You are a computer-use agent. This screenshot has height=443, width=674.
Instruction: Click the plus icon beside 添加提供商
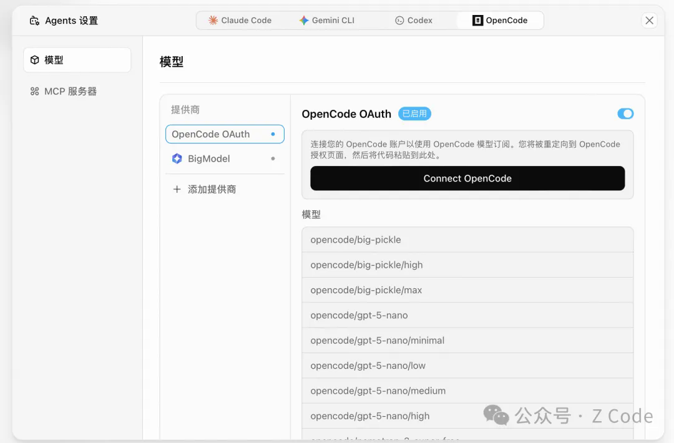[177, 189]
